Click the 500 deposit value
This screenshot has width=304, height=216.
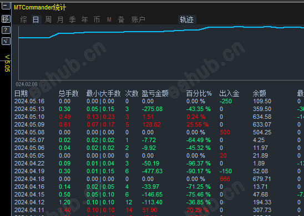pos(225,132)
